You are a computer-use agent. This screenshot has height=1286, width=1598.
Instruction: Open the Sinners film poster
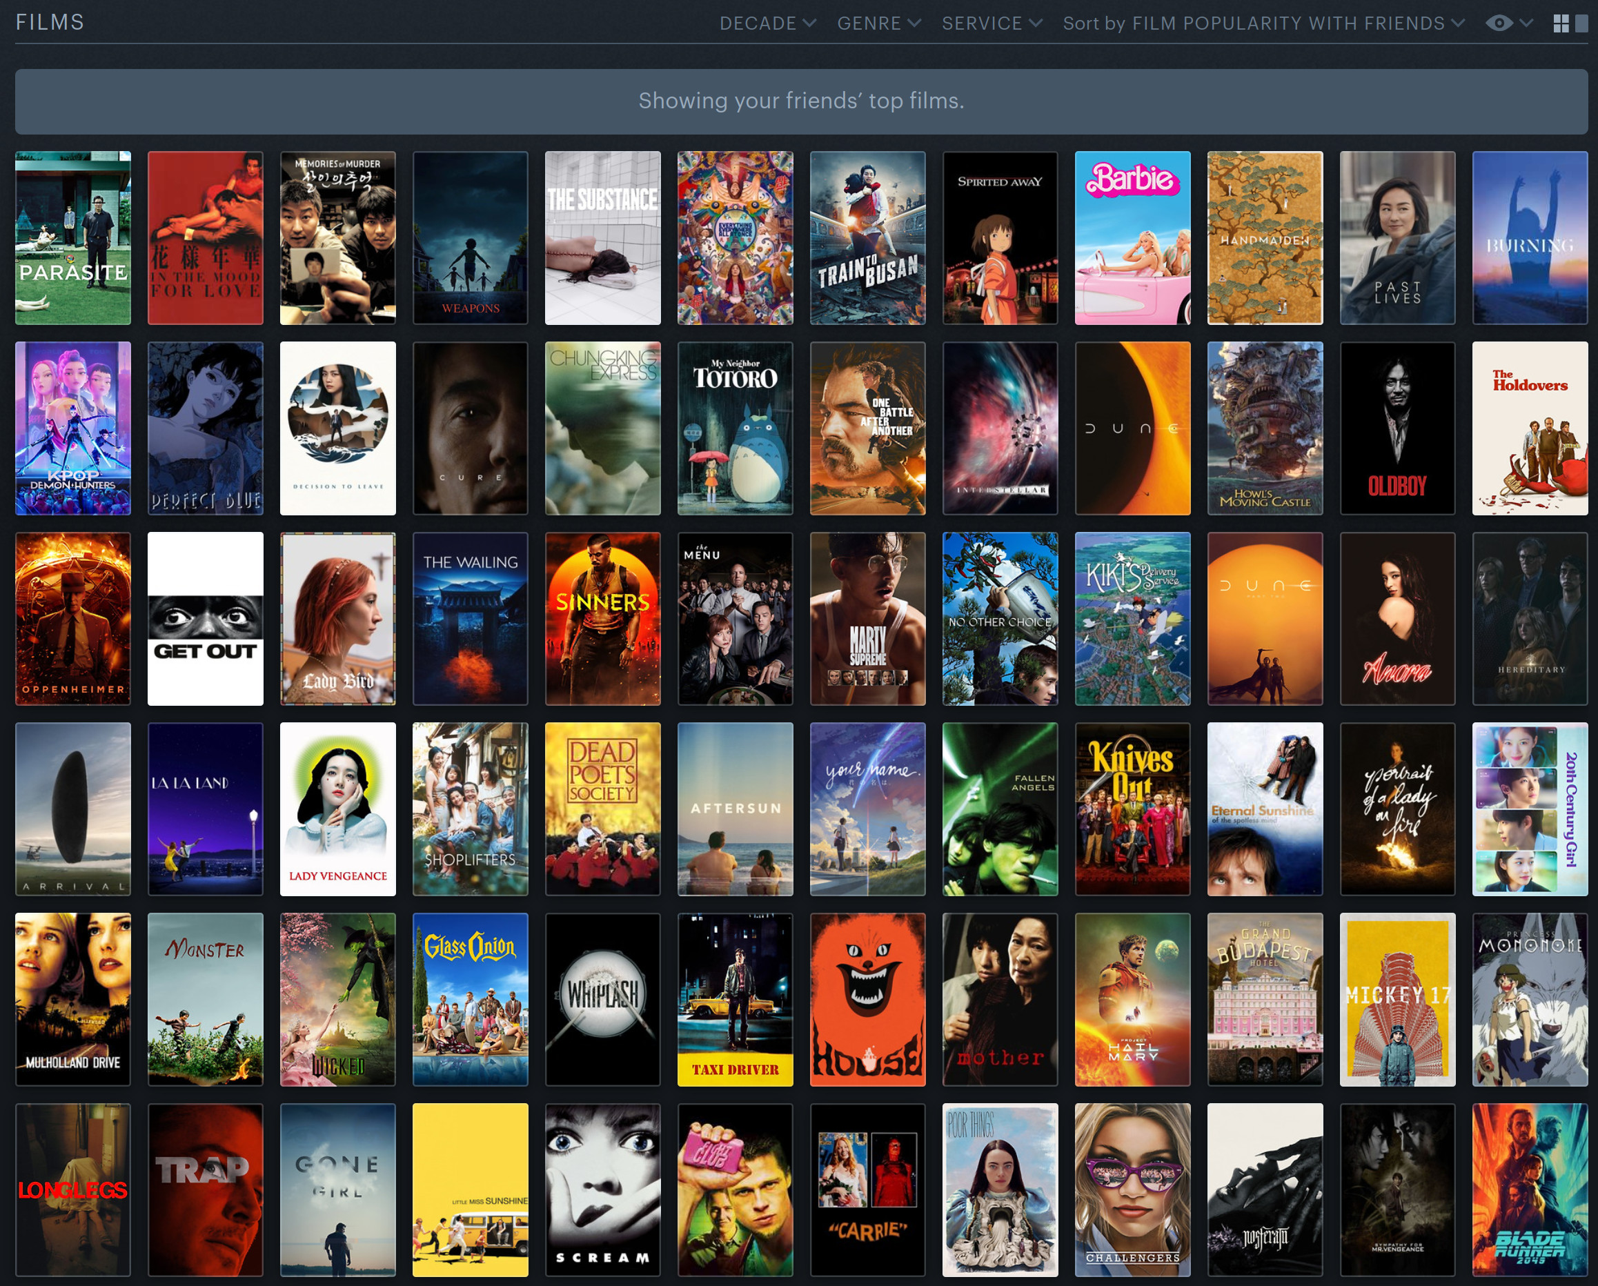click(602, 619)
